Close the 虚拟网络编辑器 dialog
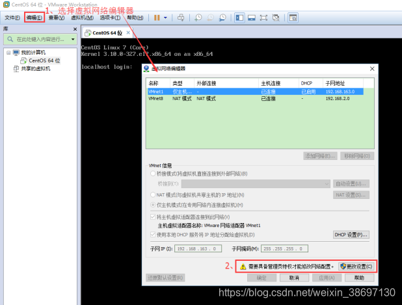The width and height of the screenshot is (402, 305). coord(372,69)
